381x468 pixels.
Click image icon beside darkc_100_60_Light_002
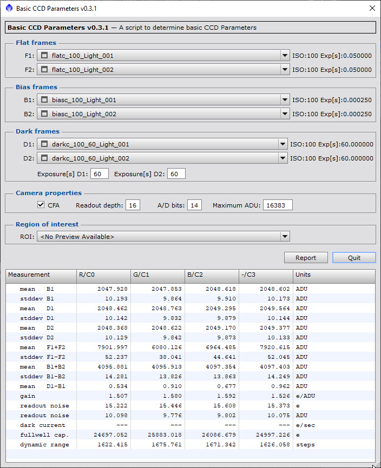[44, 158]
